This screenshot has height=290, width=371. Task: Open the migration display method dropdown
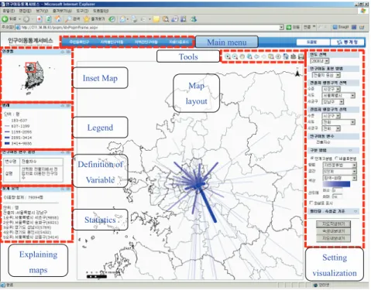tap(326, 75)
